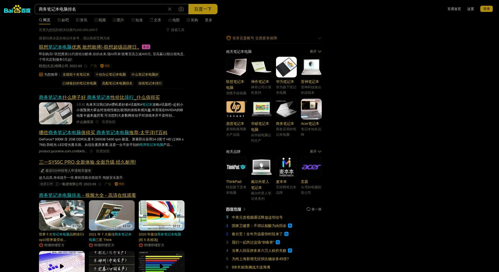499x272 pixels.
Task: Open 百度热搜 heading link
Action: click(x=236, y=209)
